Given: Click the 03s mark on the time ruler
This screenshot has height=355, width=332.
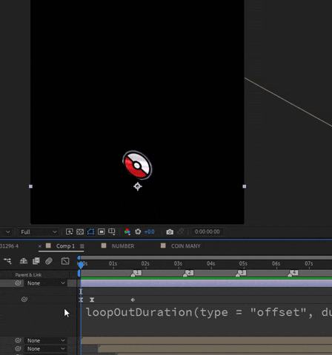Looking at the screenshot, I should 178,264.
